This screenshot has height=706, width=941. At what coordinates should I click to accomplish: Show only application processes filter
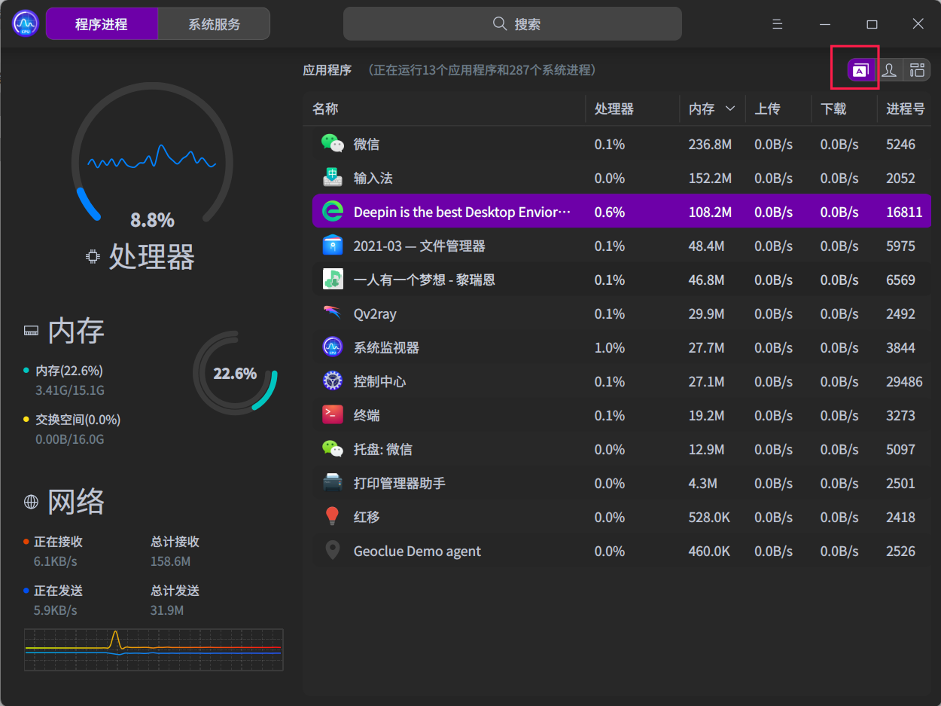[x=860, y=70]
